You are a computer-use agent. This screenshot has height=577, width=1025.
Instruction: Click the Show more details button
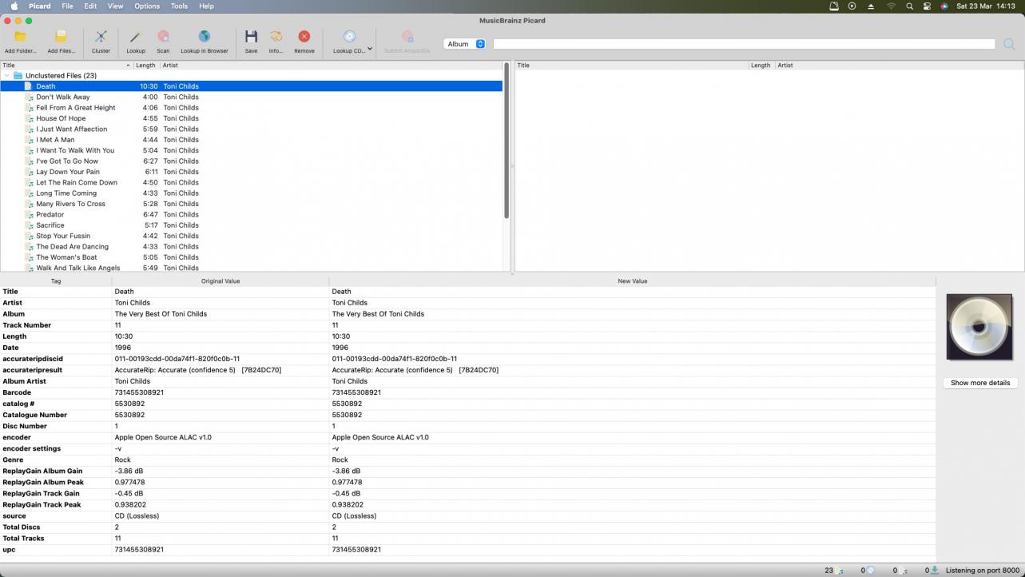(980, 383)
